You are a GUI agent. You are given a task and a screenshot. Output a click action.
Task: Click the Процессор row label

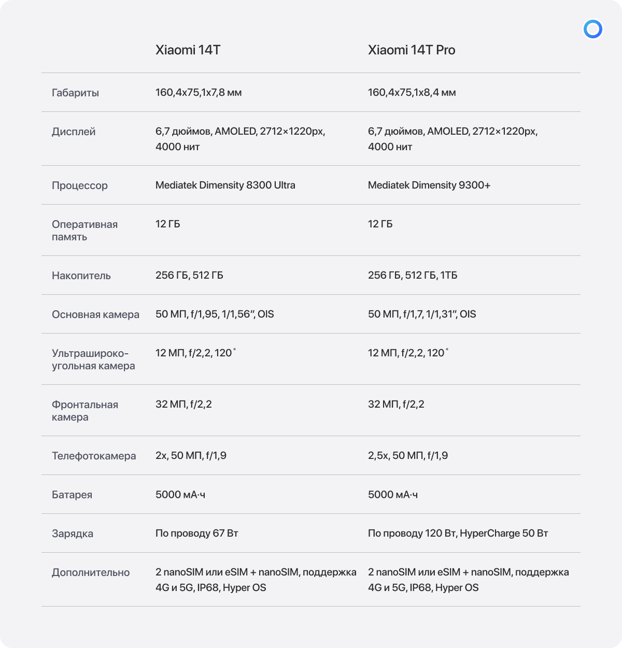pyautogui.click(x=80, y=186)
